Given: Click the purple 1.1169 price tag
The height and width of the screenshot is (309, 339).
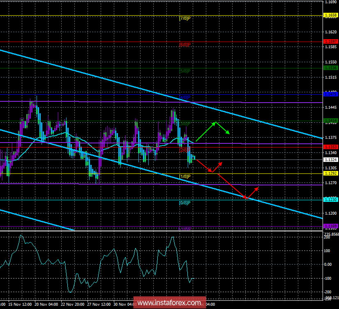Looking at the screenshot, I should coord(331,226).
